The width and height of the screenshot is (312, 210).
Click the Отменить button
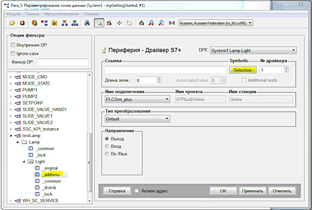click(x=282, y=191)
